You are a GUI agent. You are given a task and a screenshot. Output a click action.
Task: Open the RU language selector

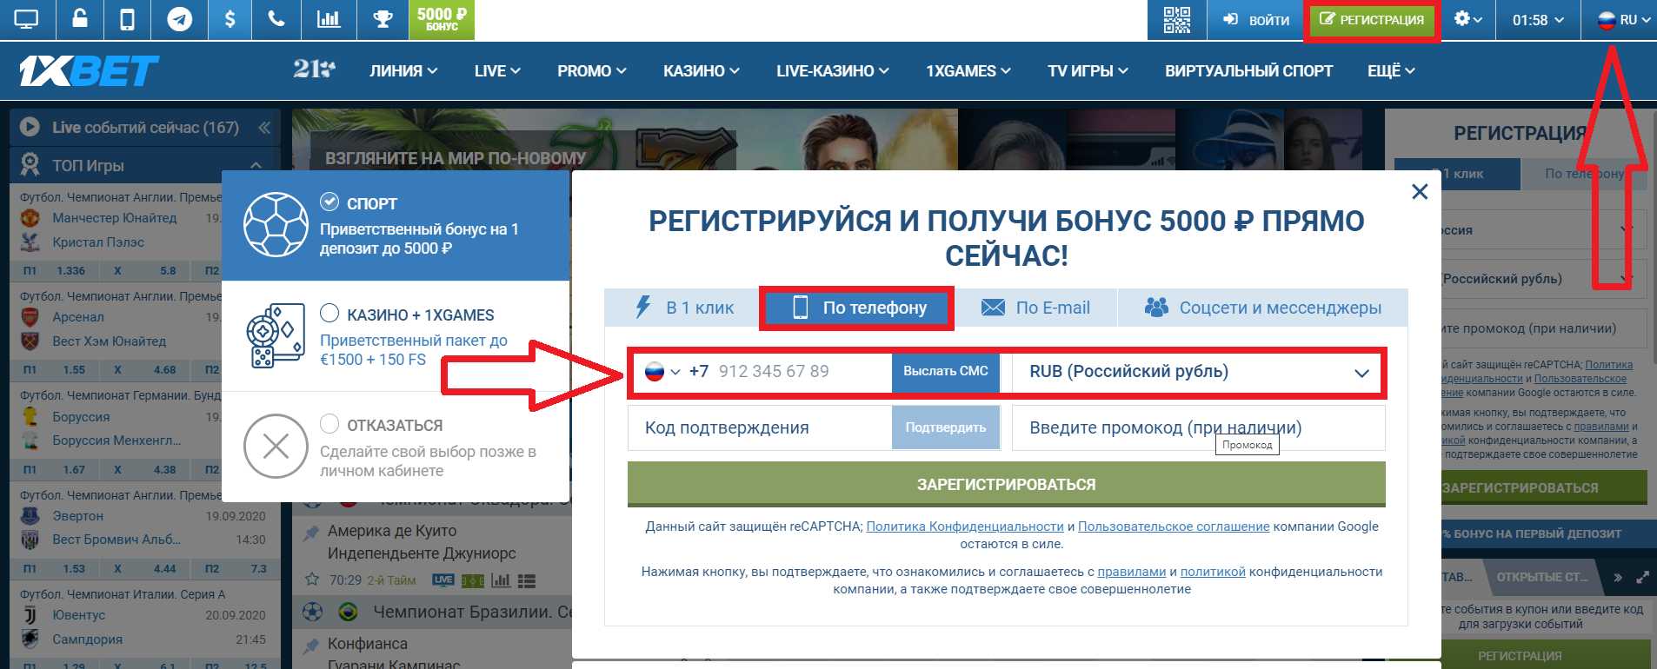pyautogui.click(x=1624, y=19)
